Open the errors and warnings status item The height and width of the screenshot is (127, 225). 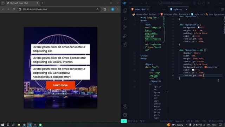tap(132, 121)
